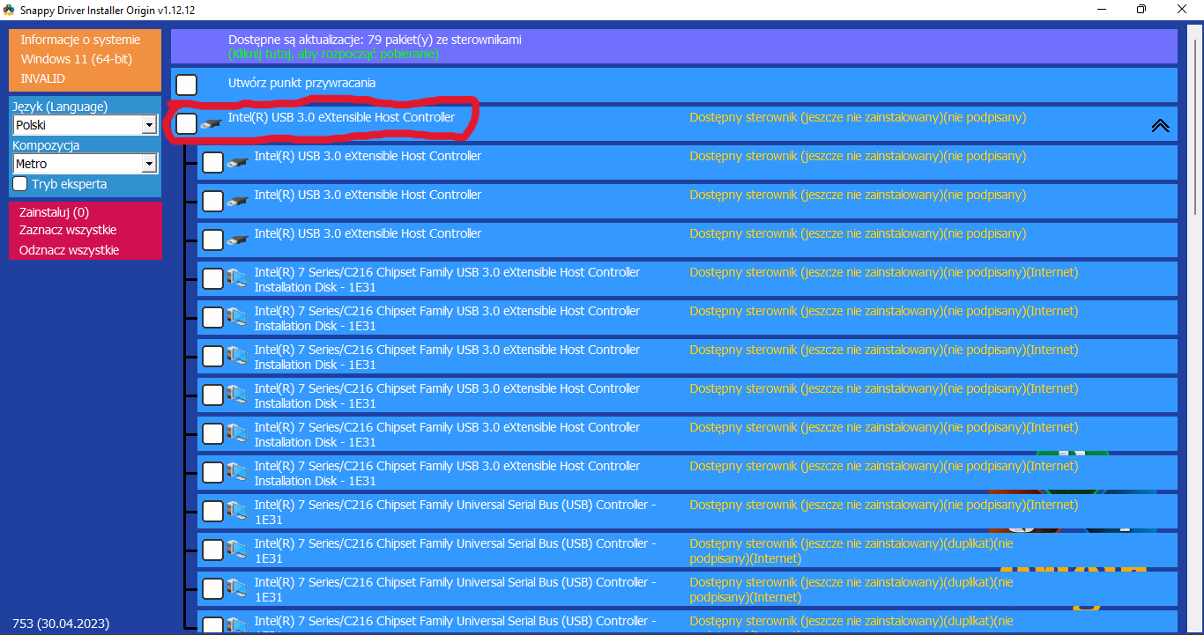
Task: Click the Snappy Driver Installer title bar icon
Action: click(10, 10)
